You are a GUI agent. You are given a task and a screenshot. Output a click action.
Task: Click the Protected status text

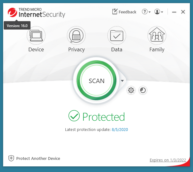click(103, 117)
